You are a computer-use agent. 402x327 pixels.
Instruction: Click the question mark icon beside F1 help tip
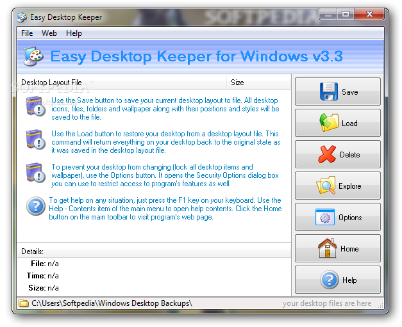[x=36, y=206]
